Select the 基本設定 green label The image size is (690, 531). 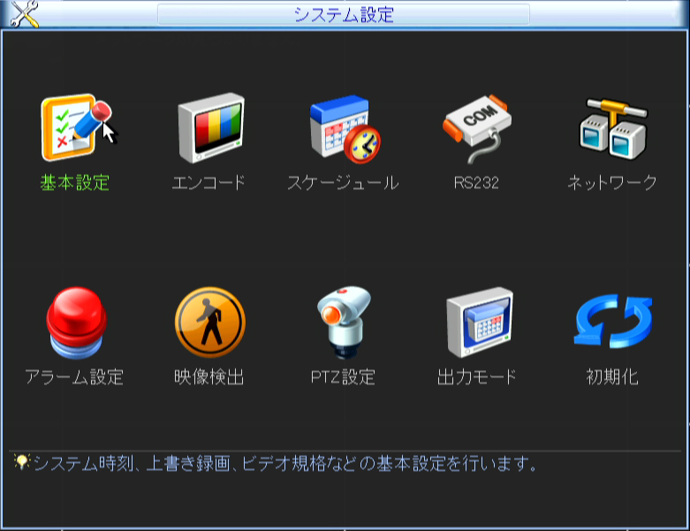[75, 183]
